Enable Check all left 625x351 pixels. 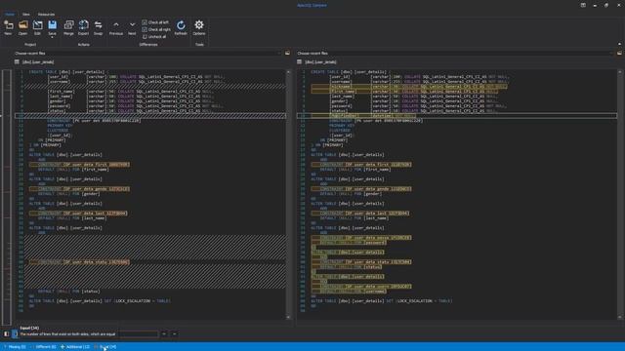[x=155, y=22]
